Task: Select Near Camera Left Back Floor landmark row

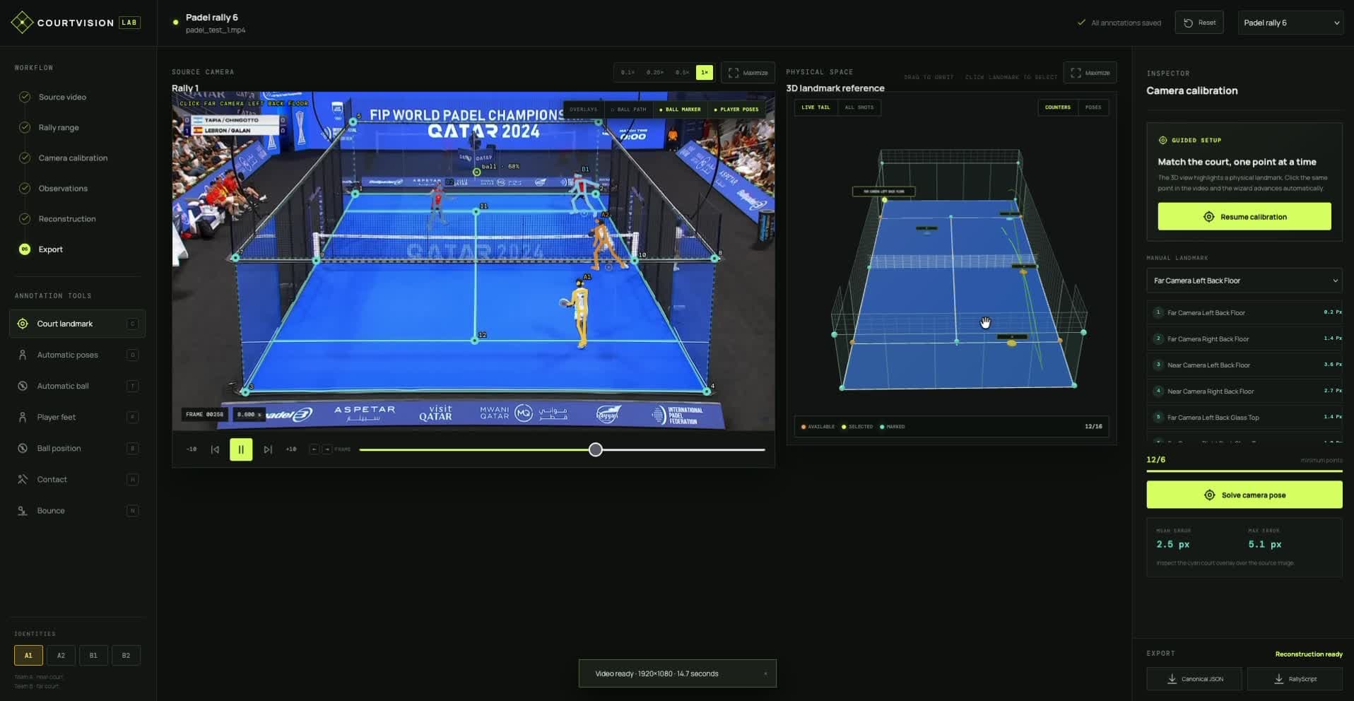Action: coord(1244,365)
